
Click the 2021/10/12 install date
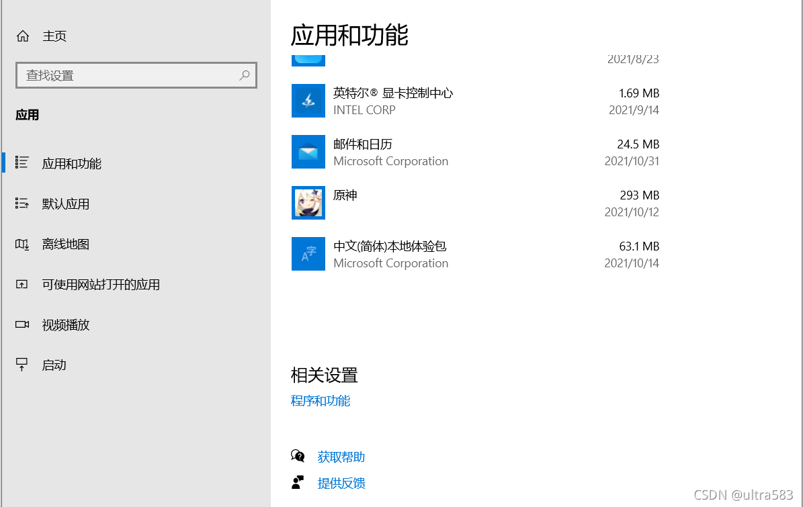(x=632, y=212)
